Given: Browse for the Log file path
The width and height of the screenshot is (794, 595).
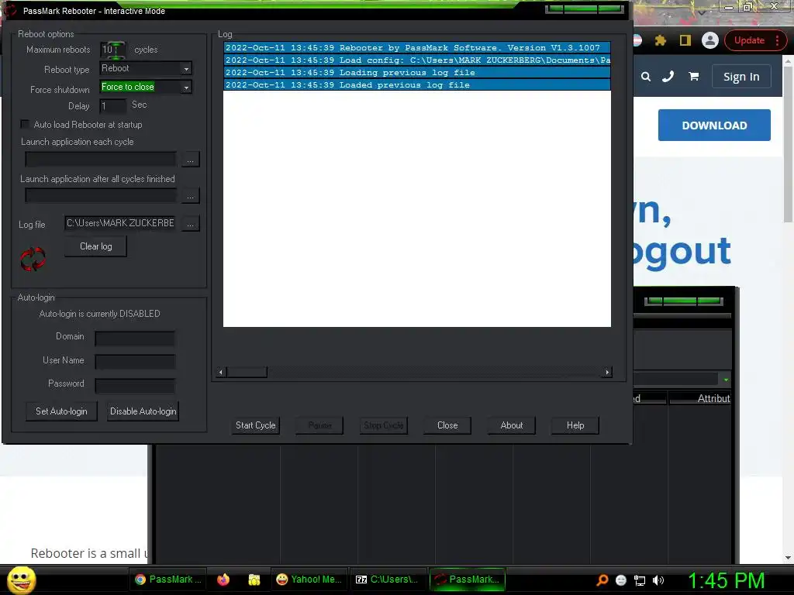Looking at the screenshot, I should pos(191,224).
